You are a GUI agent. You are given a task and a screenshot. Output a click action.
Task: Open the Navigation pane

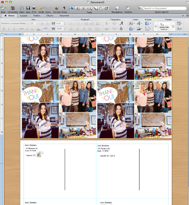[x=117, y=8]
